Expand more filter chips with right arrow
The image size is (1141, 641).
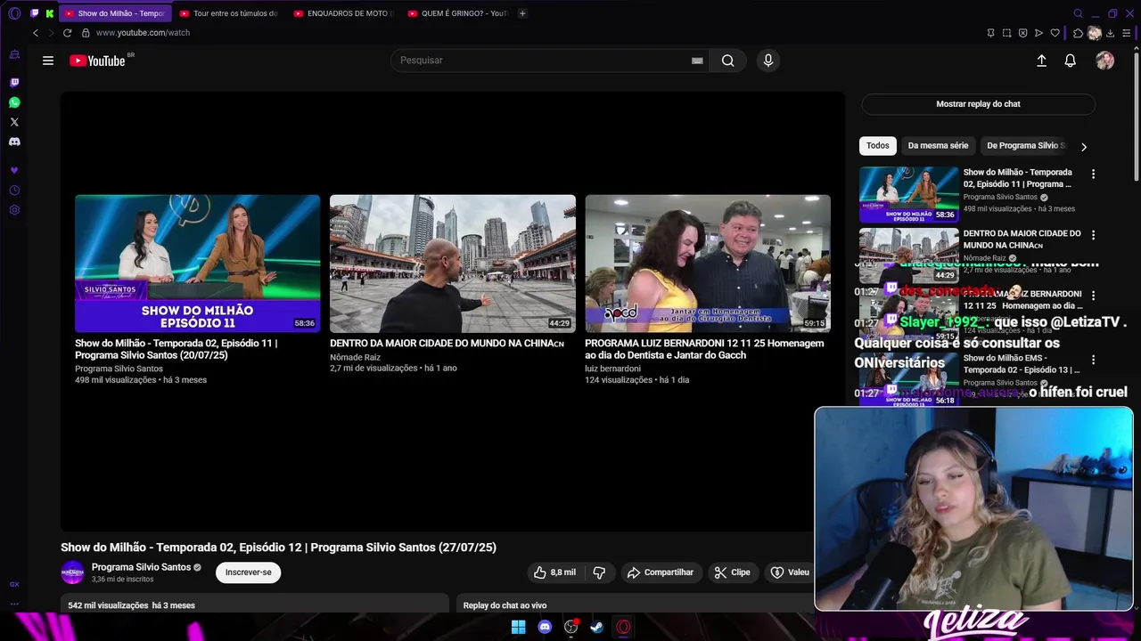click(1084, 147)
